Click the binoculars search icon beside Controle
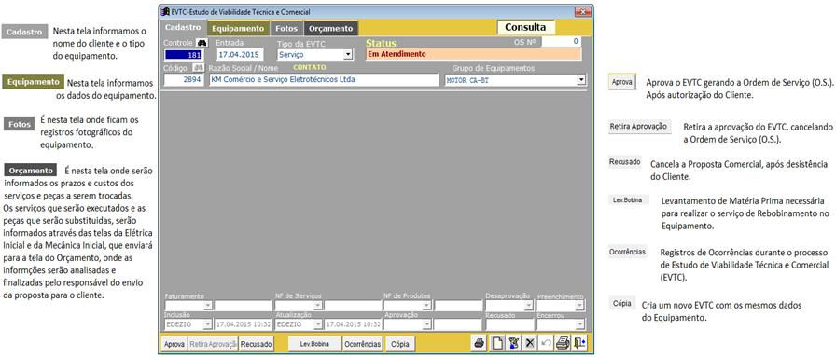 [x=202, y=43]
